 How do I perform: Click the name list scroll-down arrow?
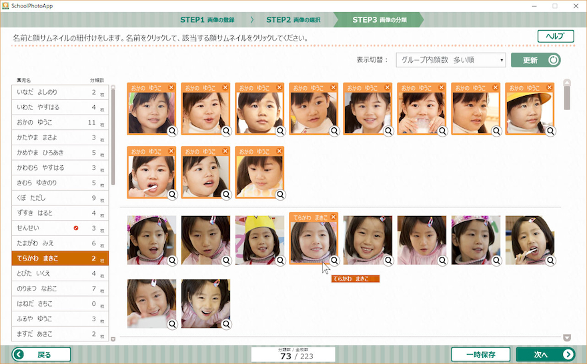coord(113,339)
